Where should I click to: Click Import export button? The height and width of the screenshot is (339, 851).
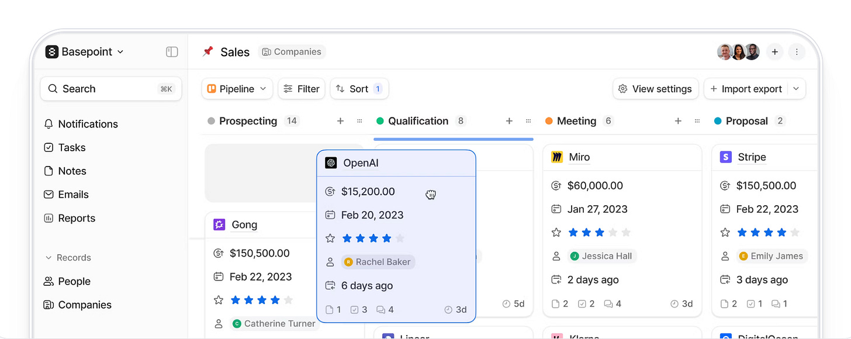click(745, 89)
